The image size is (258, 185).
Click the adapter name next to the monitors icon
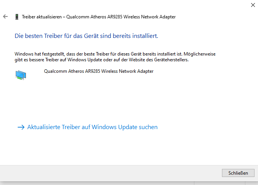tap(99, 71)
